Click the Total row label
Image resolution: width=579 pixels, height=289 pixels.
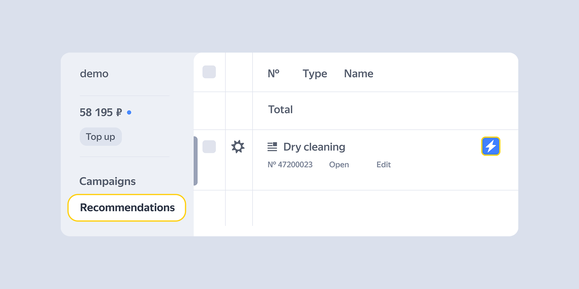tap(280, 110)
